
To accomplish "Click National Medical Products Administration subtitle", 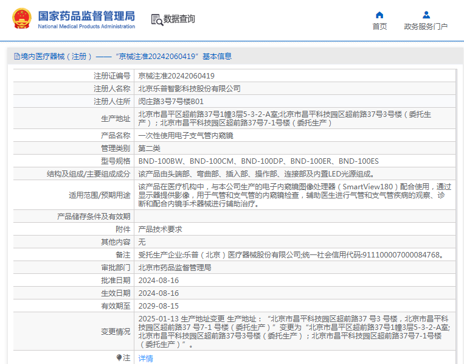I will [86, 26].
